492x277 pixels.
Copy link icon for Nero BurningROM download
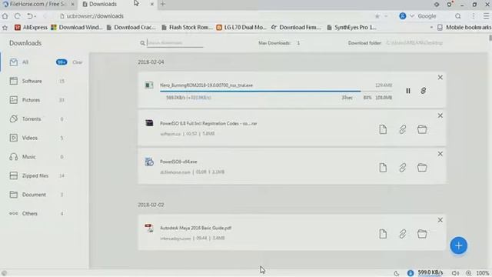424,91
